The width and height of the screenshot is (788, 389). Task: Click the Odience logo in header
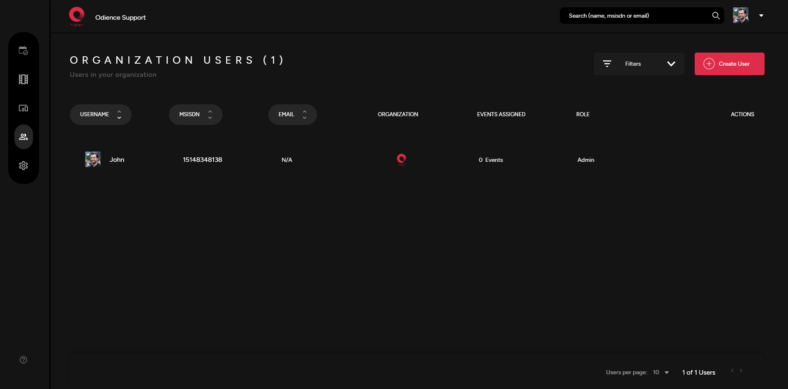click(77, 16)
